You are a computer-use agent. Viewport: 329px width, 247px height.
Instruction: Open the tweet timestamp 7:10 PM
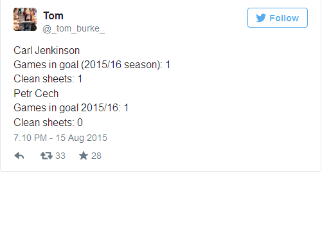click(x=30, y=138)
